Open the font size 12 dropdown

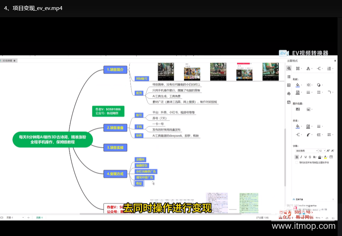click(x=321, y=151)
